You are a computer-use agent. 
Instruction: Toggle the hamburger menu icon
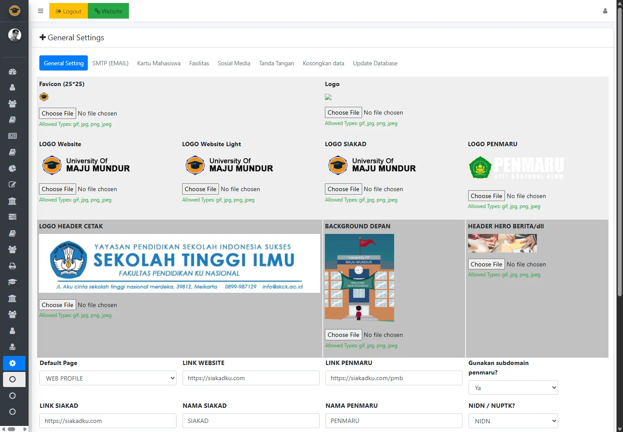(x=41, y=11)
